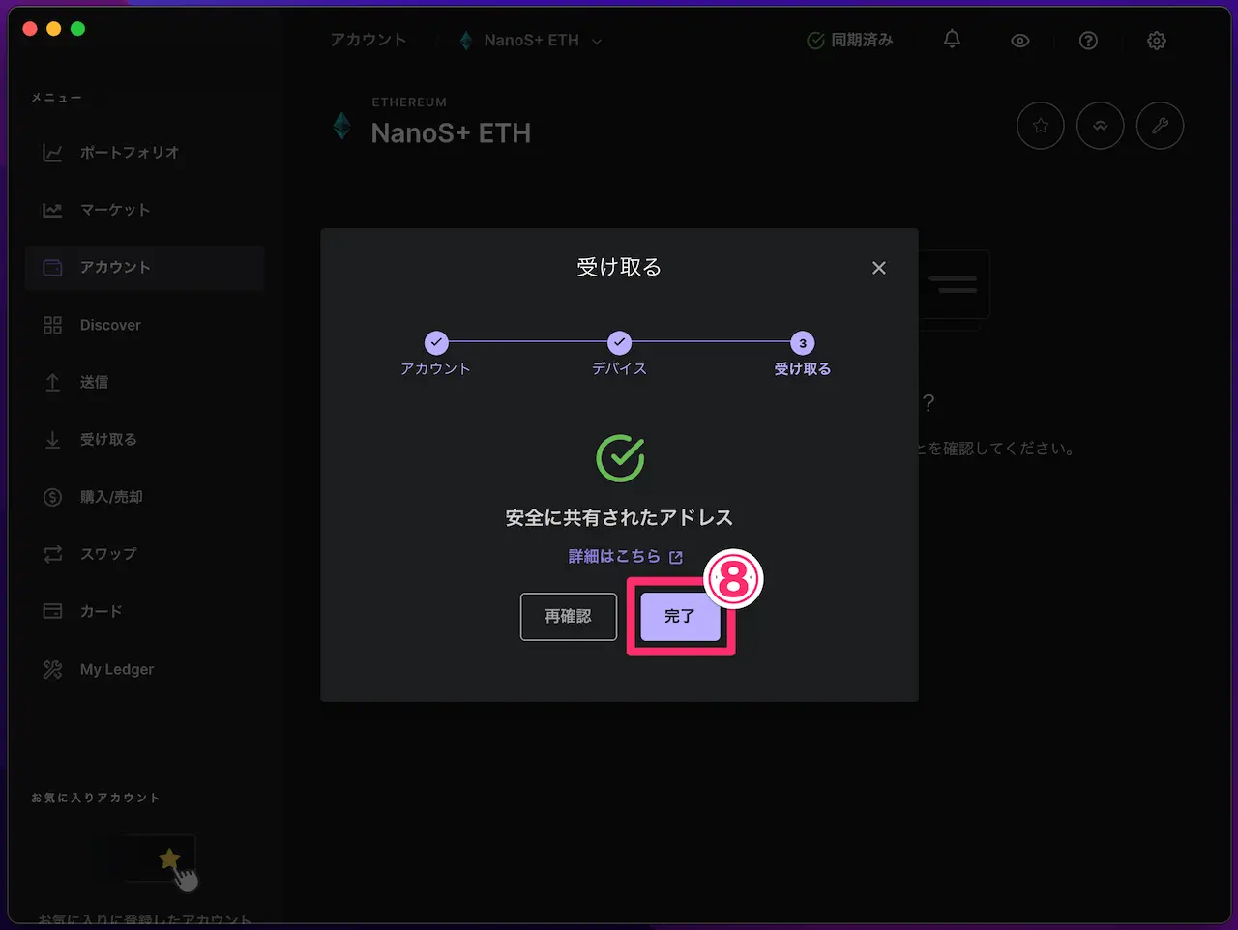Click the マーケット chart icon
The image size is (1238, 930).
click(x=53, y=210)
